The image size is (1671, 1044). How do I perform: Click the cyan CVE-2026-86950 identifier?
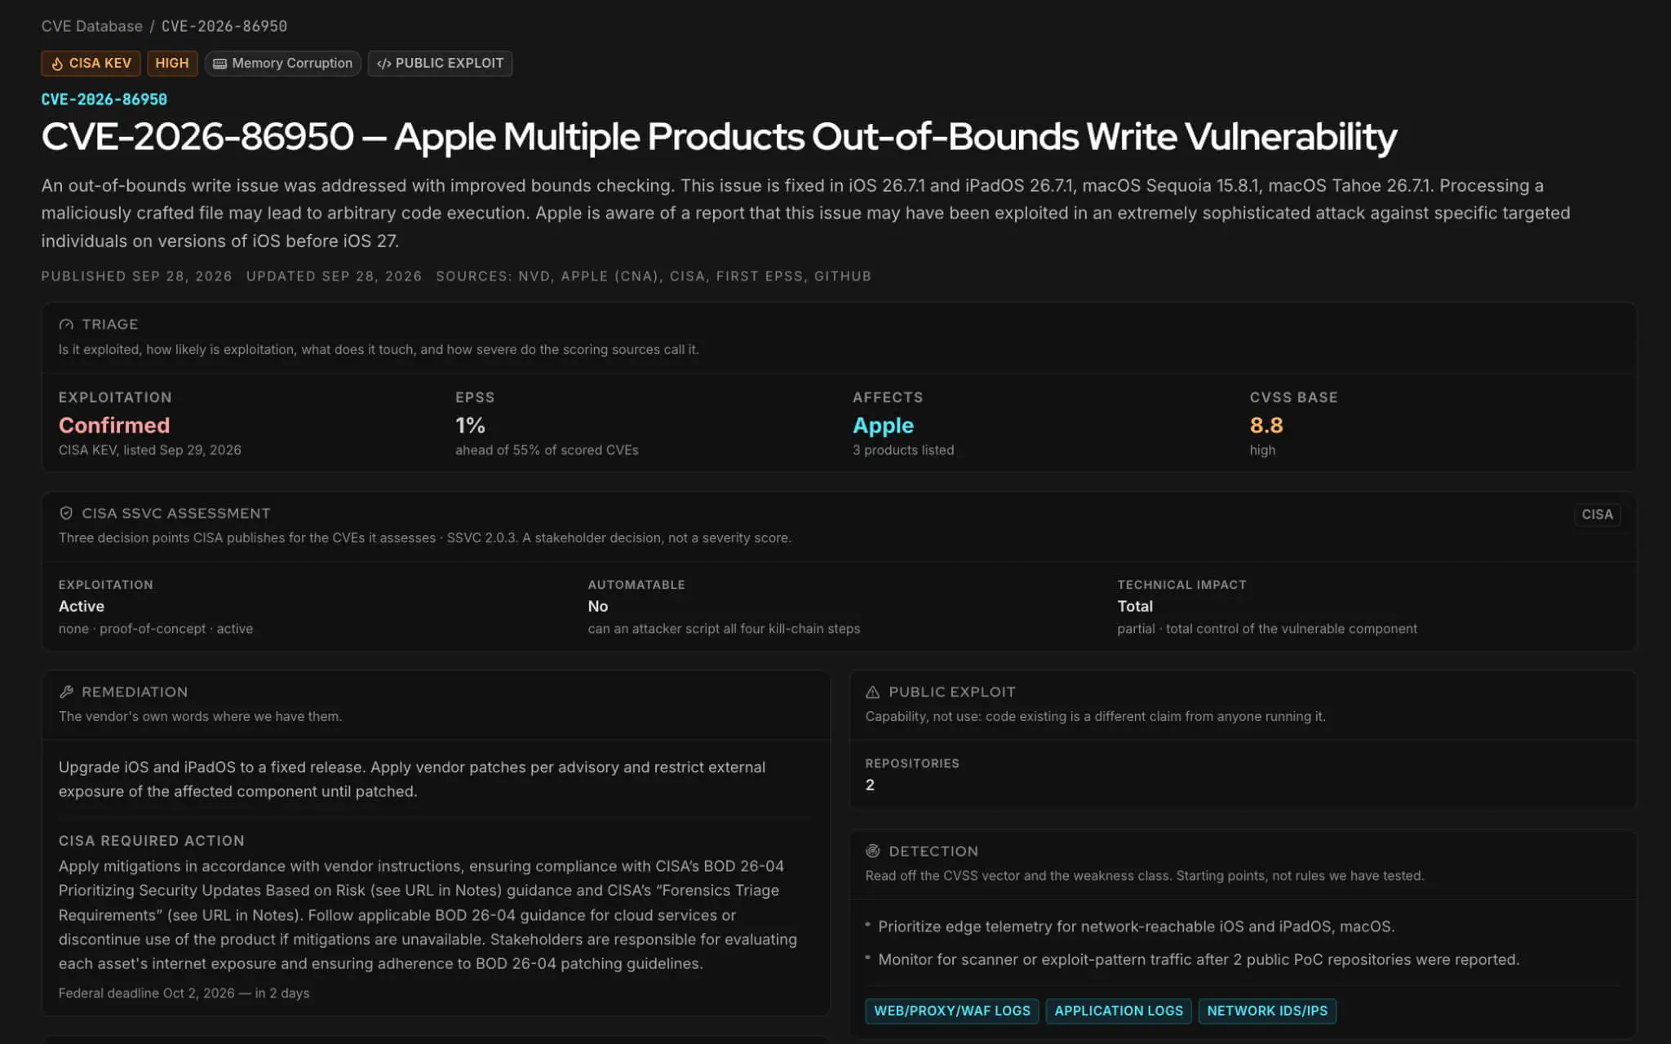point(104,100)
